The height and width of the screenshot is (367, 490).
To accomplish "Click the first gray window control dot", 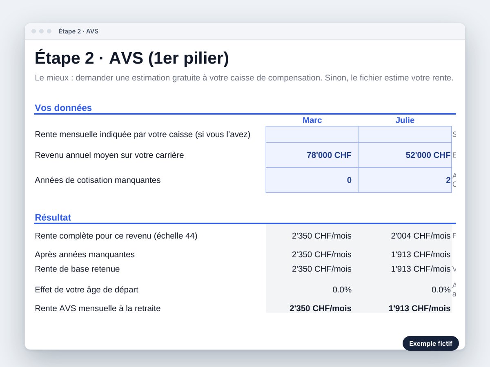I will (34, 31).
